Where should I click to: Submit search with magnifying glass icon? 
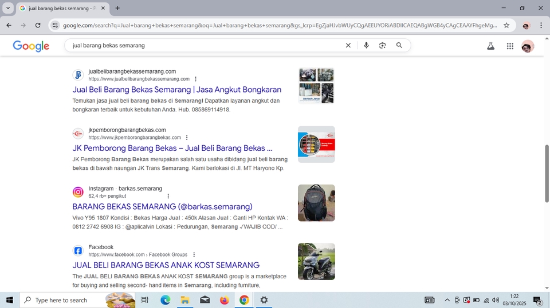click(x=399, y=45)
